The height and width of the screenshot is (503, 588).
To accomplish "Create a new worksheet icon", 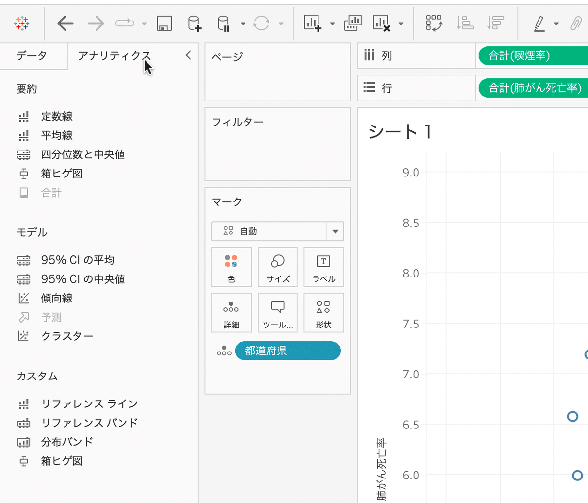I will pyautogui.click(x=313, y=23).
